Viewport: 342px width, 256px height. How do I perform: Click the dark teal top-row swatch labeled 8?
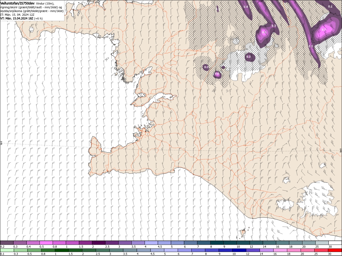coord(217,243)
